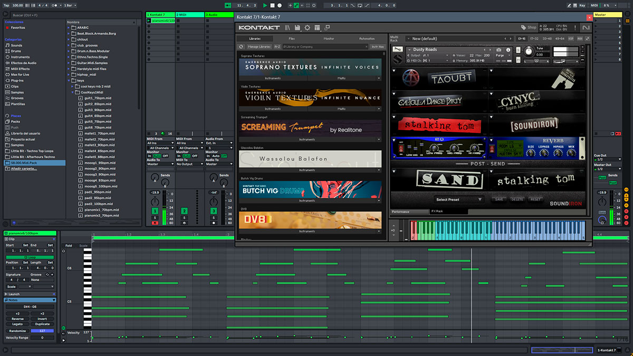Open track 2 No Output dropdown
This screenshot has height=356, width=633.
coord(190,164)
